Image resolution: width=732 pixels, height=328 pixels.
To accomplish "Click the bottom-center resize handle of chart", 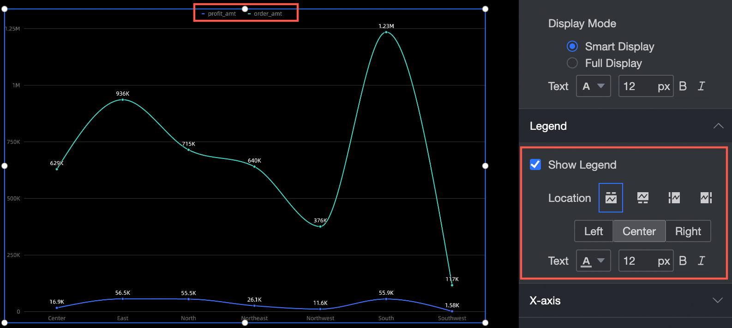I will coord(245,322).
